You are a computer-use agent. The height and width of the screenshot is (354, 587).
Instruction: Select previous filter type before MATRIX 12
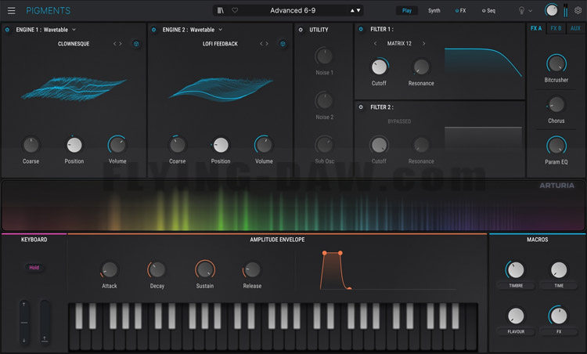pyautogui.click(x=375, y=43)
